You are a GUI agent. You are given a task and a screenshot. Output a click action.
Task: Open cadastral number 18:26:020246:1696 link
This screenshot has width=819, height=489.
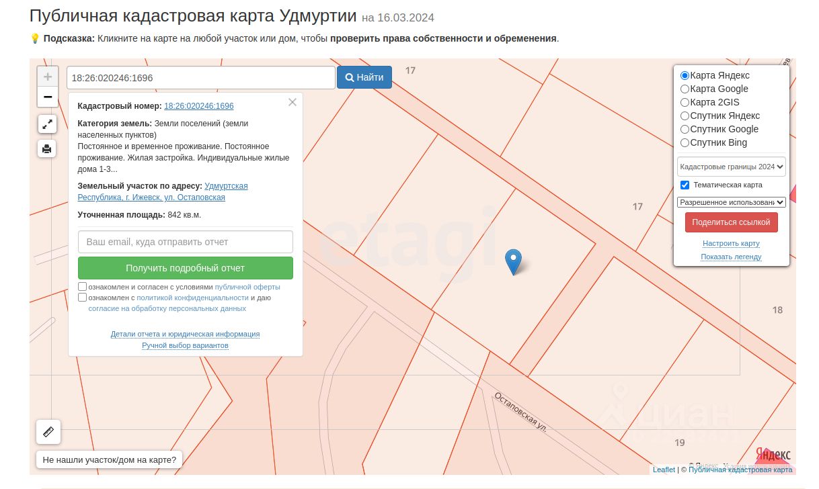(x=199, y=106)
